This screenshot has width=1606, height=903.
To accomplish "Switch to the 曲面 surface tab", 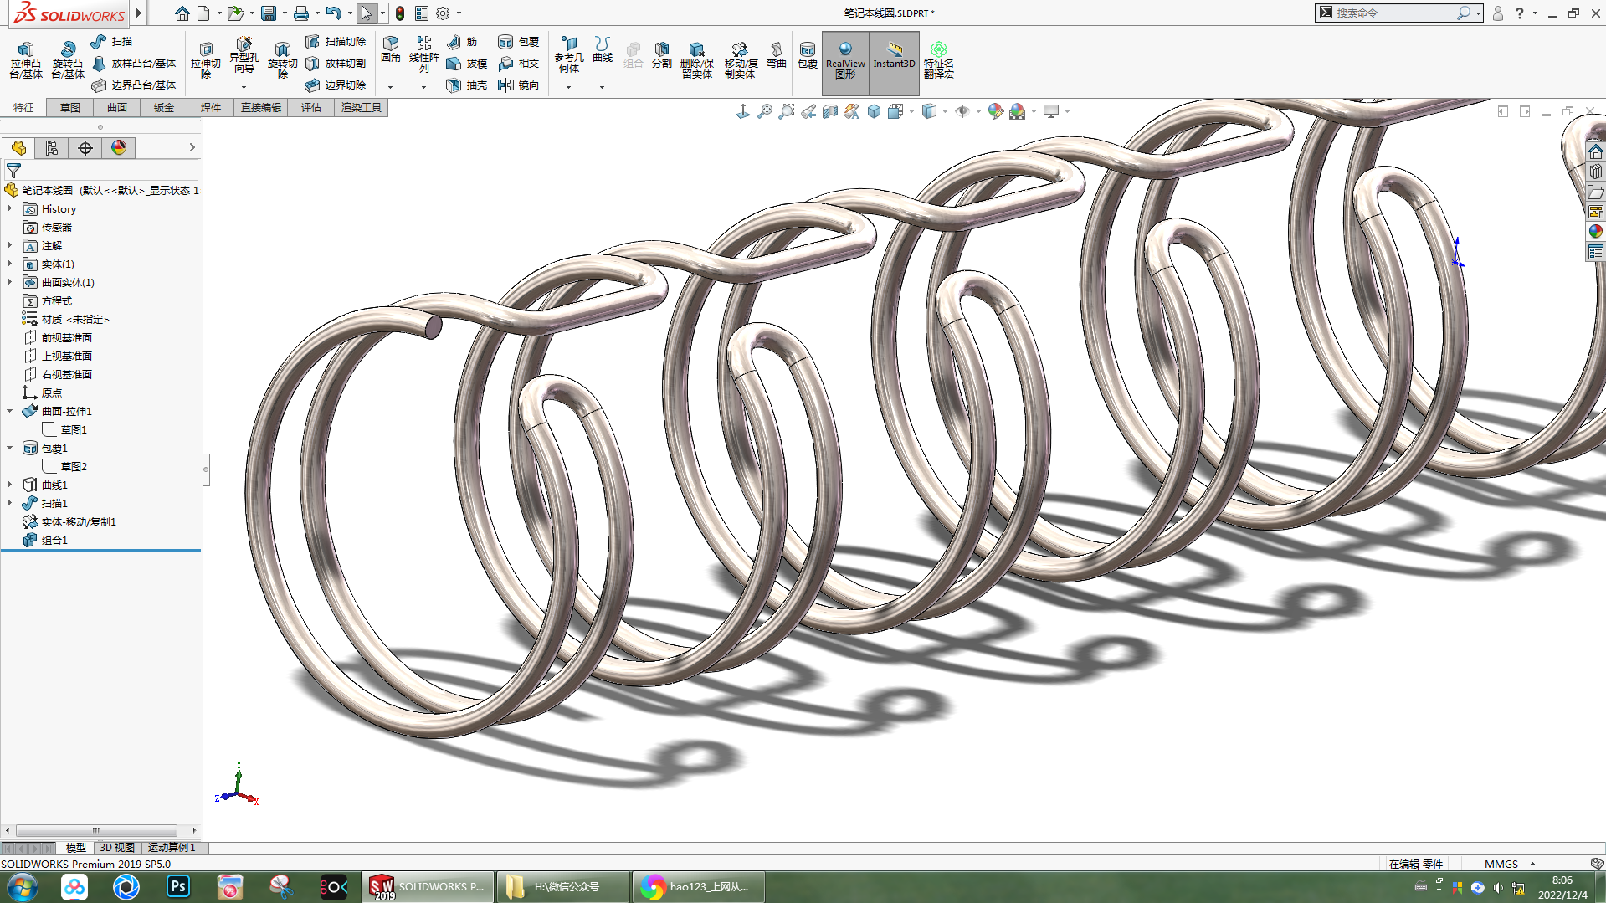I will tap(117, 107).
